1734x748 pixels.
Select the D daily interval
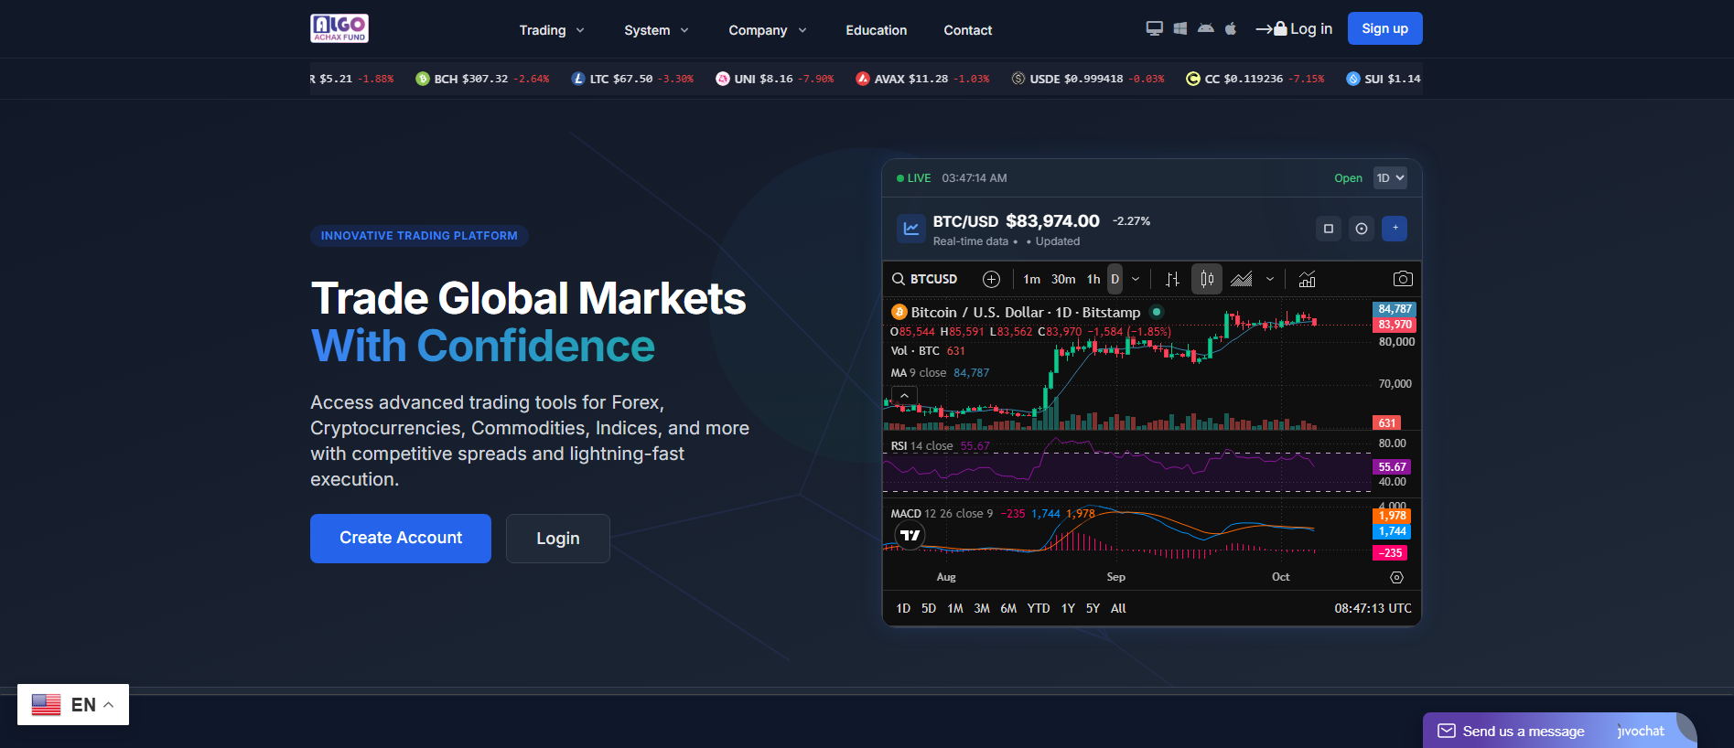tap(1115, 279)
